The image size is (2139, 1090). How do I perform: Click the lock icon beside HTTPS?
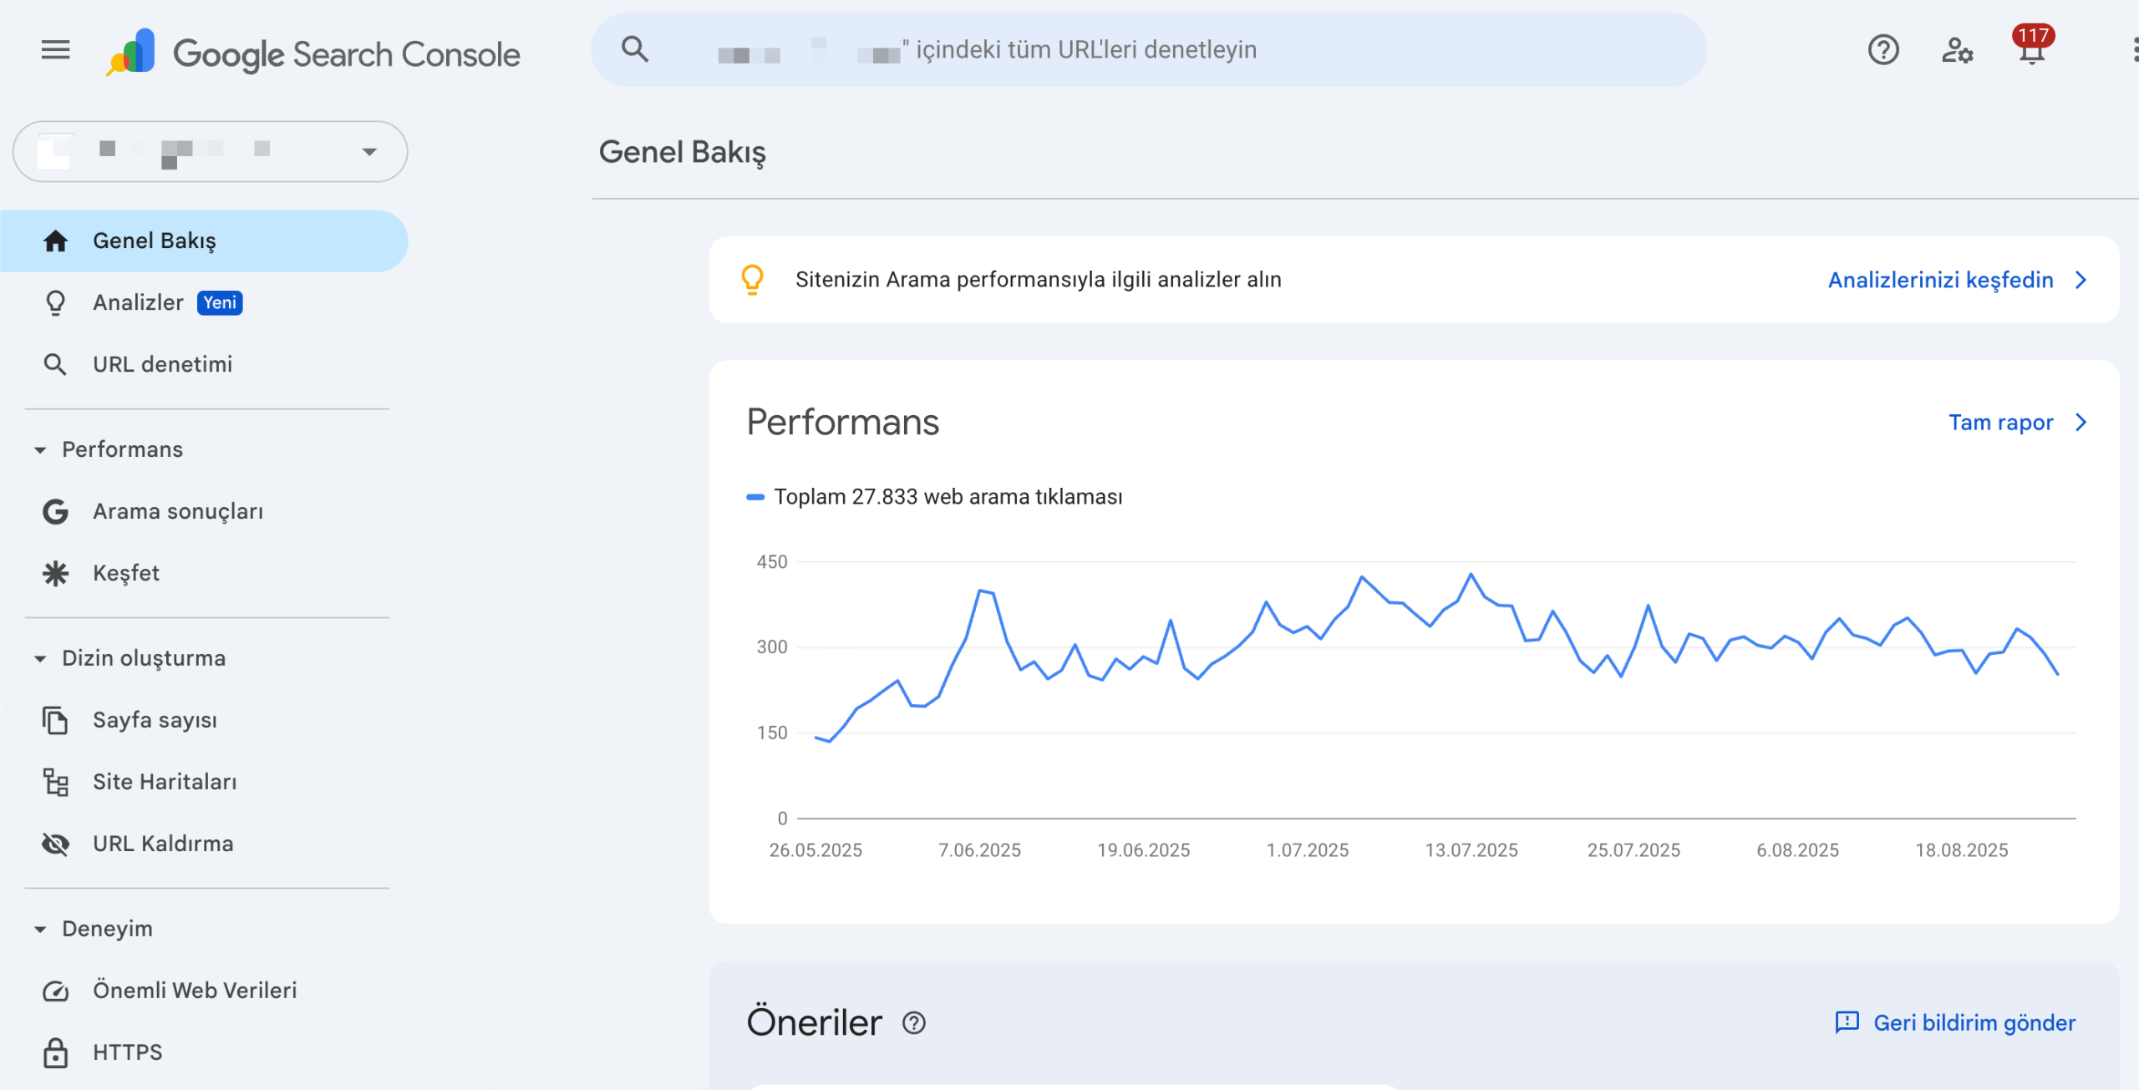click(x=55, y=1052)
